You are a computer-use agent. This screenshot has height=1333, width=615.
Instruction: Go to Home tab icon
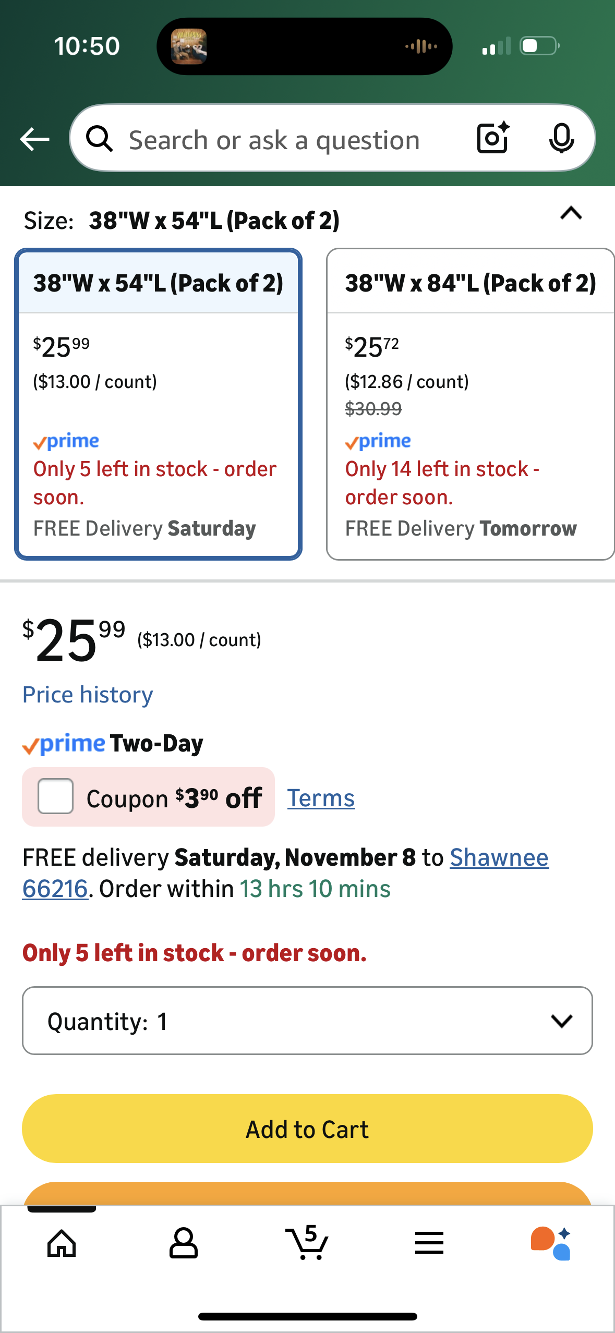[62, 1243]
